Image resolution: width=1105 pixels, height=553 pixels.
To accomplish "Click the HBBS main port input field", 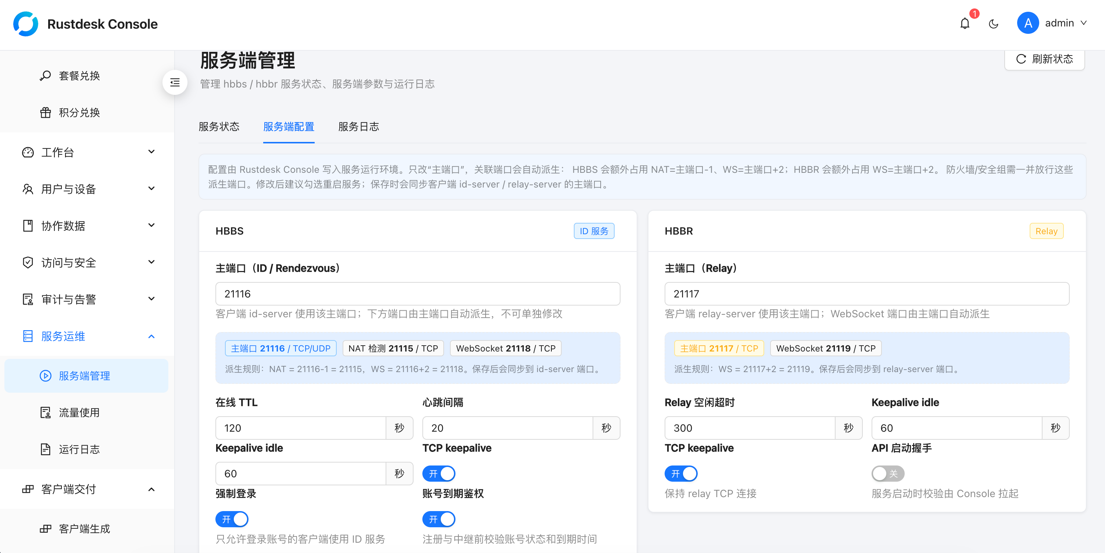I will click(417, 294).
